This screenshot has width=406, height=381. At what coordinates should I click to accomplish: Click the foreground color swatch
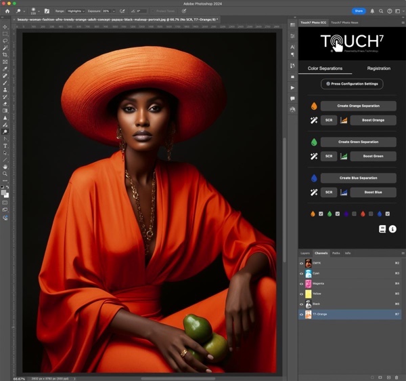(x=4, y=192)
